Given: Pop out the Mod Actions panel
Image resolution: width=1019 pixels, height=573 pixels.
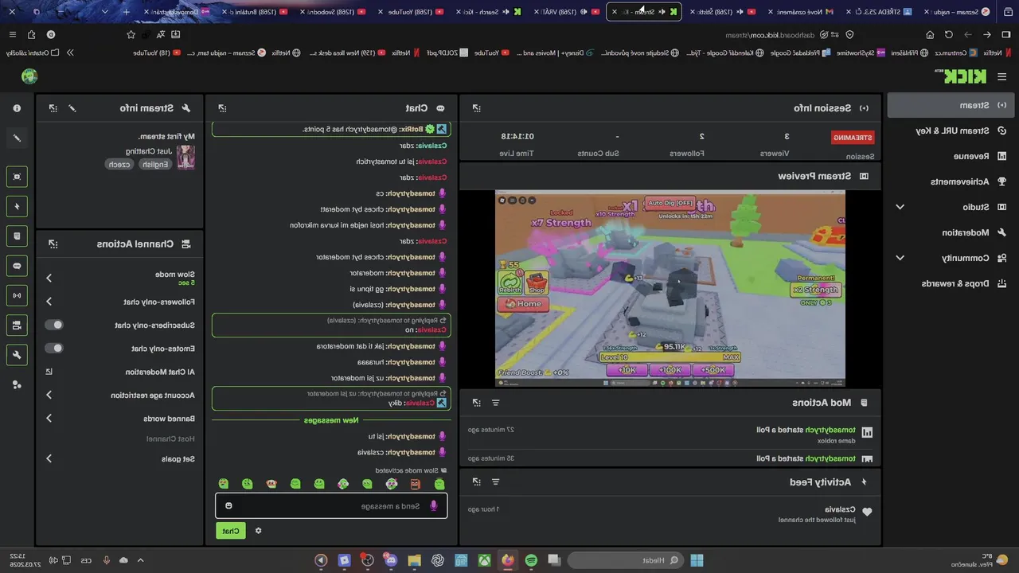Looking at the screenshot, I should (x=476, y=403).
